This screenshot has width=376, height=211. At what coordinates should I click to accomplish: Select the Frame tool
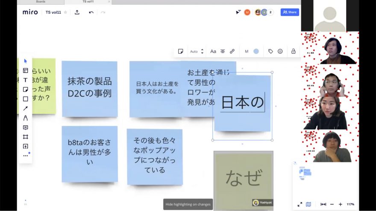25,137
